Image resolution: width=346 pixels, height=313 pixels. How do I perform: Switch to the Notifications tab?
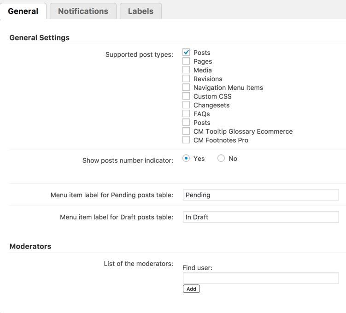tap(83, 11)
